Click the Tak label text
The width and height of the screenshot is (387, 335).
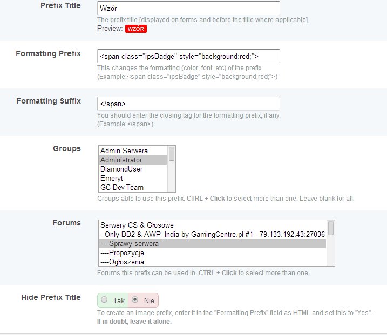click(x=118, y=300)
